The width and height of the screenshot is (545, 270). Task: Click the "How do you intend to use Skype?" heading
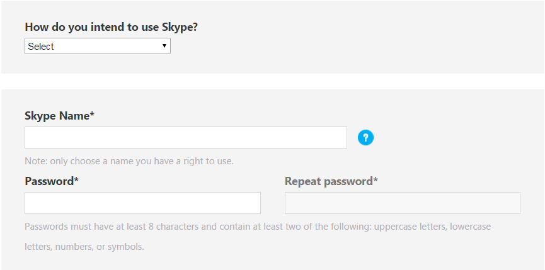(116, 27)
